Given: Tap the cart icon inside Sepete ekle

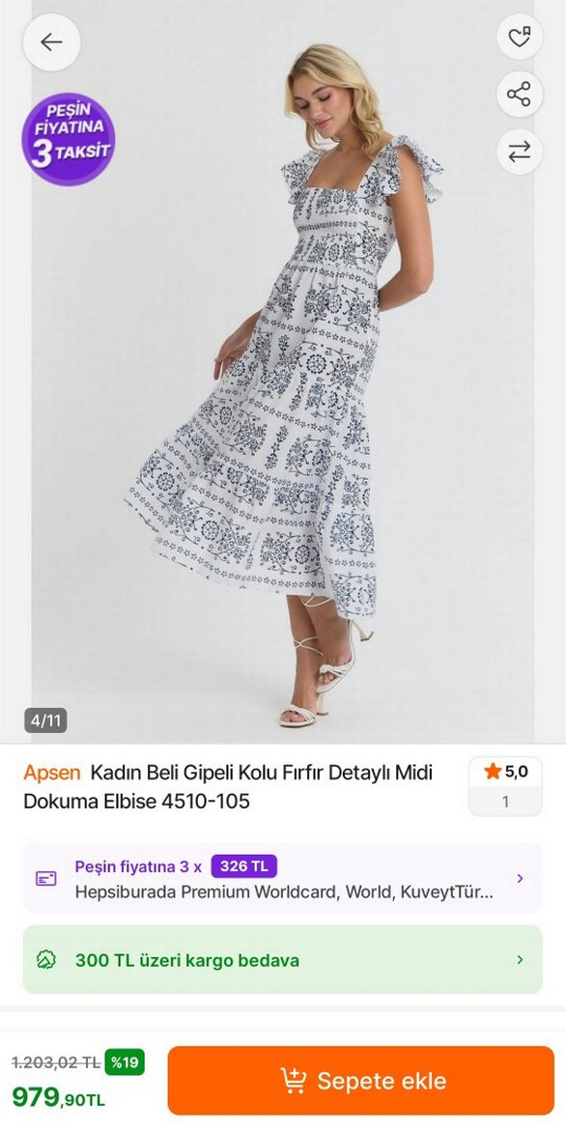Looking at the screenshot, I should click(x=294, y=1081).
